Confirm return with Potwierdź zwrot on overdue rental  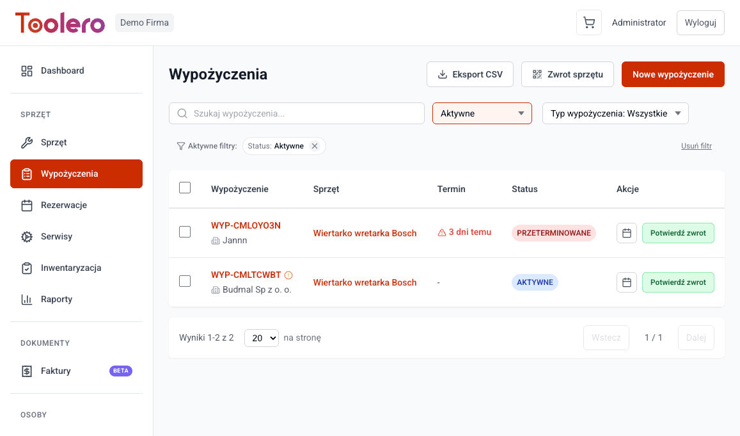(x=678, y=233)
